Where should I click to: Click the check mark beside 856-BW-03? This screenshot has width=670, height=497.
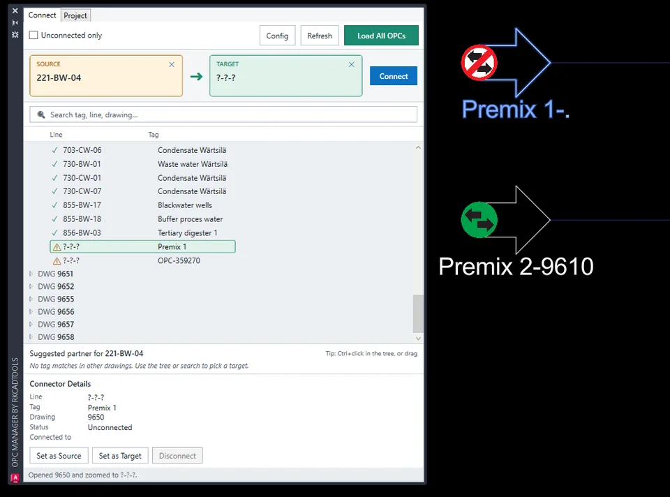pos(54,233)
